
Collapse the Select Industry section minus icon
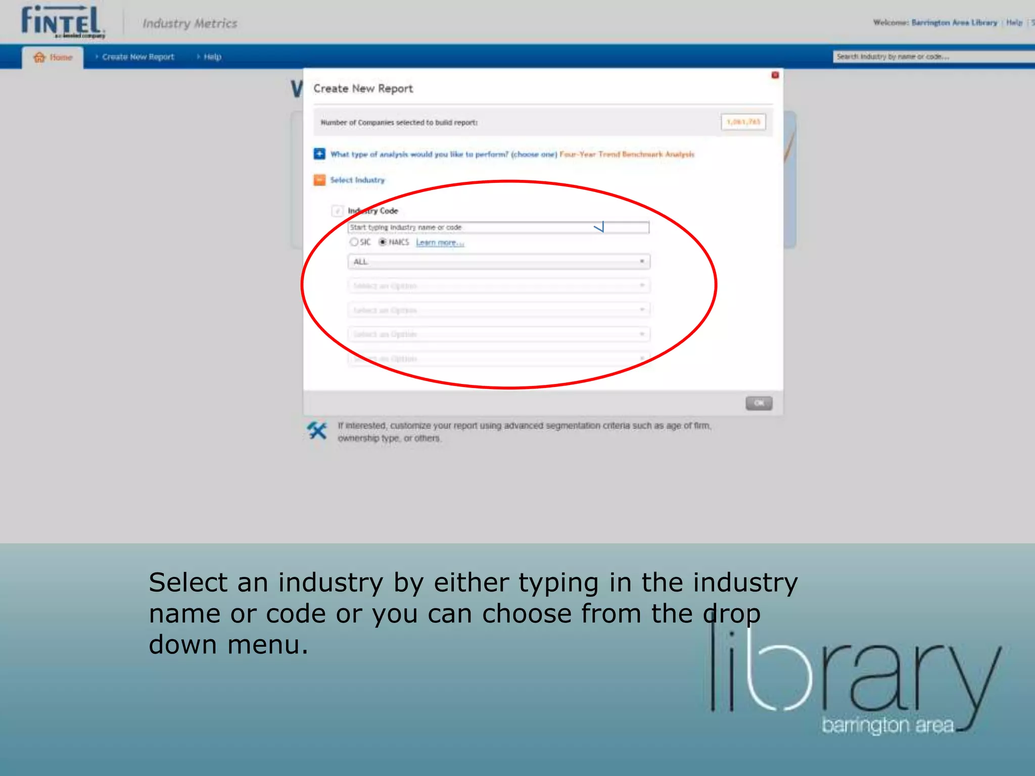(319, 180)
